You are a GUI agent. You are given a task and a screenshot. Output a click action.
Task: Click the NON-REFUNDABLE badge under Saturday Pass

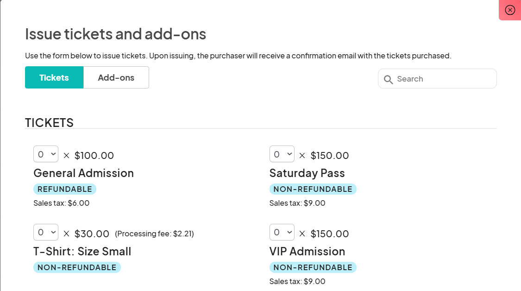pyautogui.click(x=313, y=189)
